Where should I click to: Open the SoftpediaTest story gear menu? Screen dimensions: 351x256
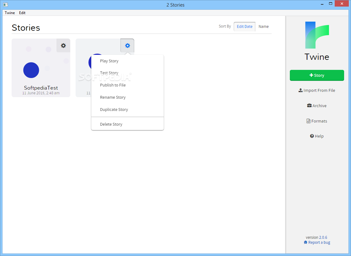[63, 46]
